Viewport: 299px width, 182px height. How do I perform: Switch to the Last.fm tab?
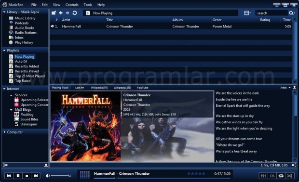pyautogui.click(x=80, y=88)
